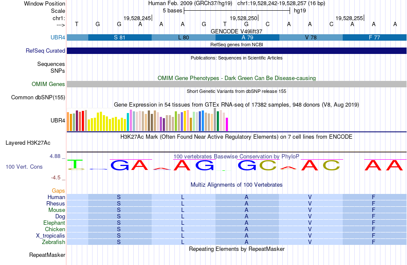Image resolution: width=407 pixels, height=265 pixels.
Task: Click the Zebrafish alignment row label
Action: click(54, 242)
